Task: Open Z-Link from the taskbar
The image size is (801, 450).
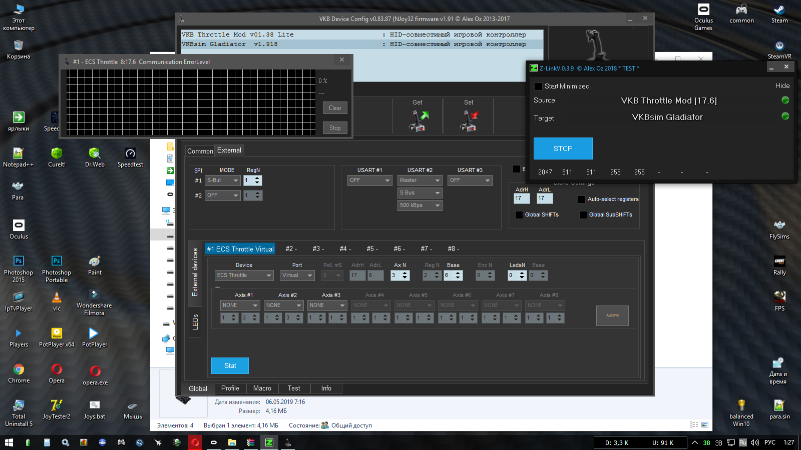Action: click(x=269, y=442)
